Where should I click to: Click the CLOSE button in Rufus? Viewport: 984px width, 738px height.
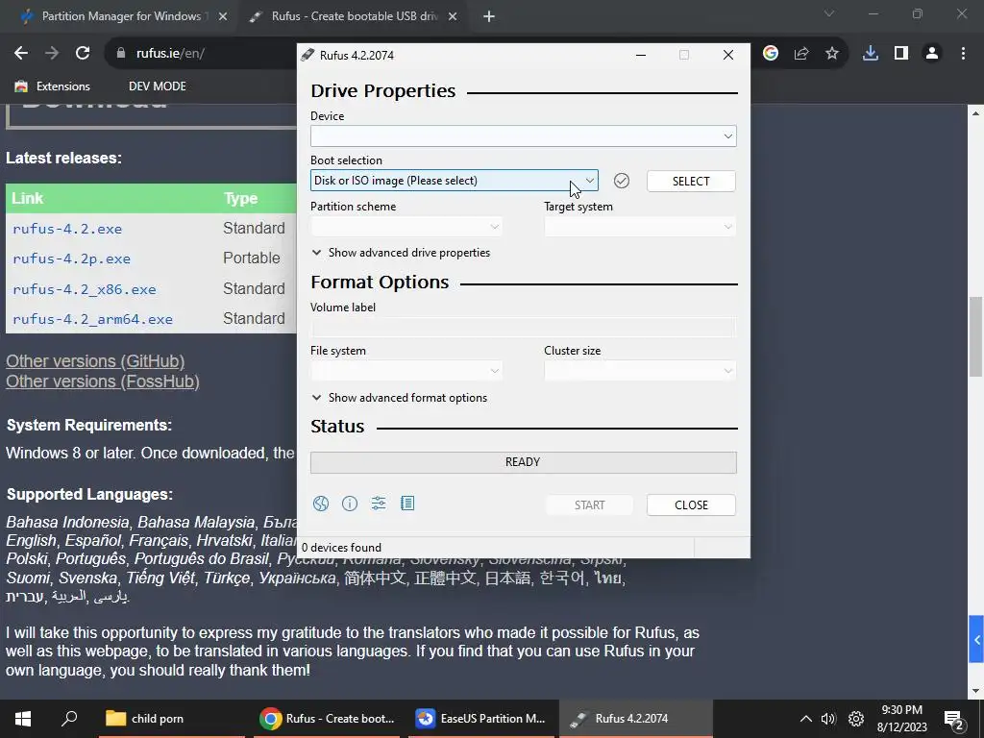[x=691, y=505]
